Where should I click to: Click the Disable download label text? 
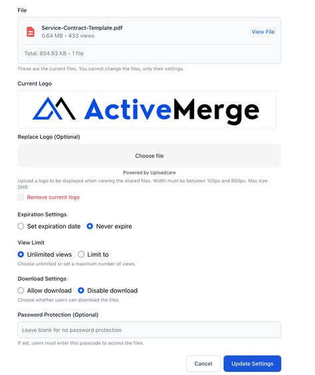(112, 291)
